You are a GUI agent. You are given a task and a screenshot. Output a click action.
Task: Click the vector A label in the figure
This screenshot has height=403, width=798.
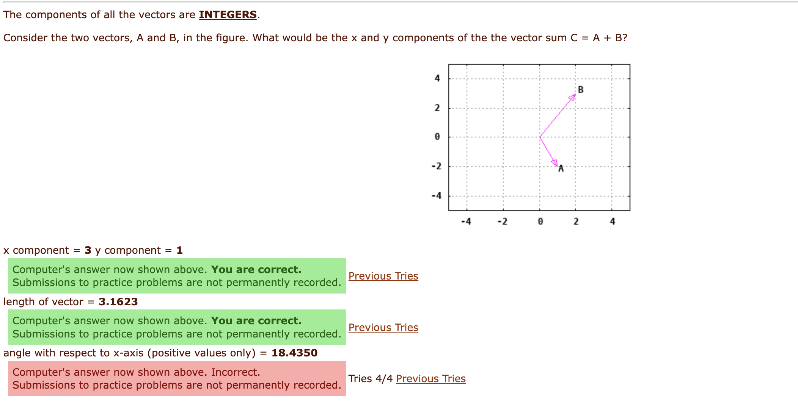(560, 167)
